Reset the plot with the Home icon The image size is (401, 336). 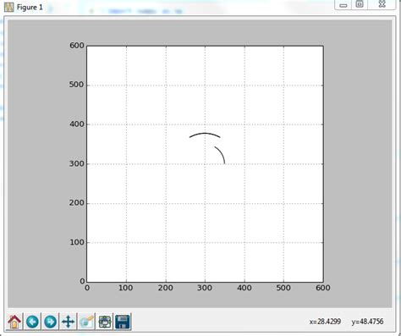coord(14,322)
